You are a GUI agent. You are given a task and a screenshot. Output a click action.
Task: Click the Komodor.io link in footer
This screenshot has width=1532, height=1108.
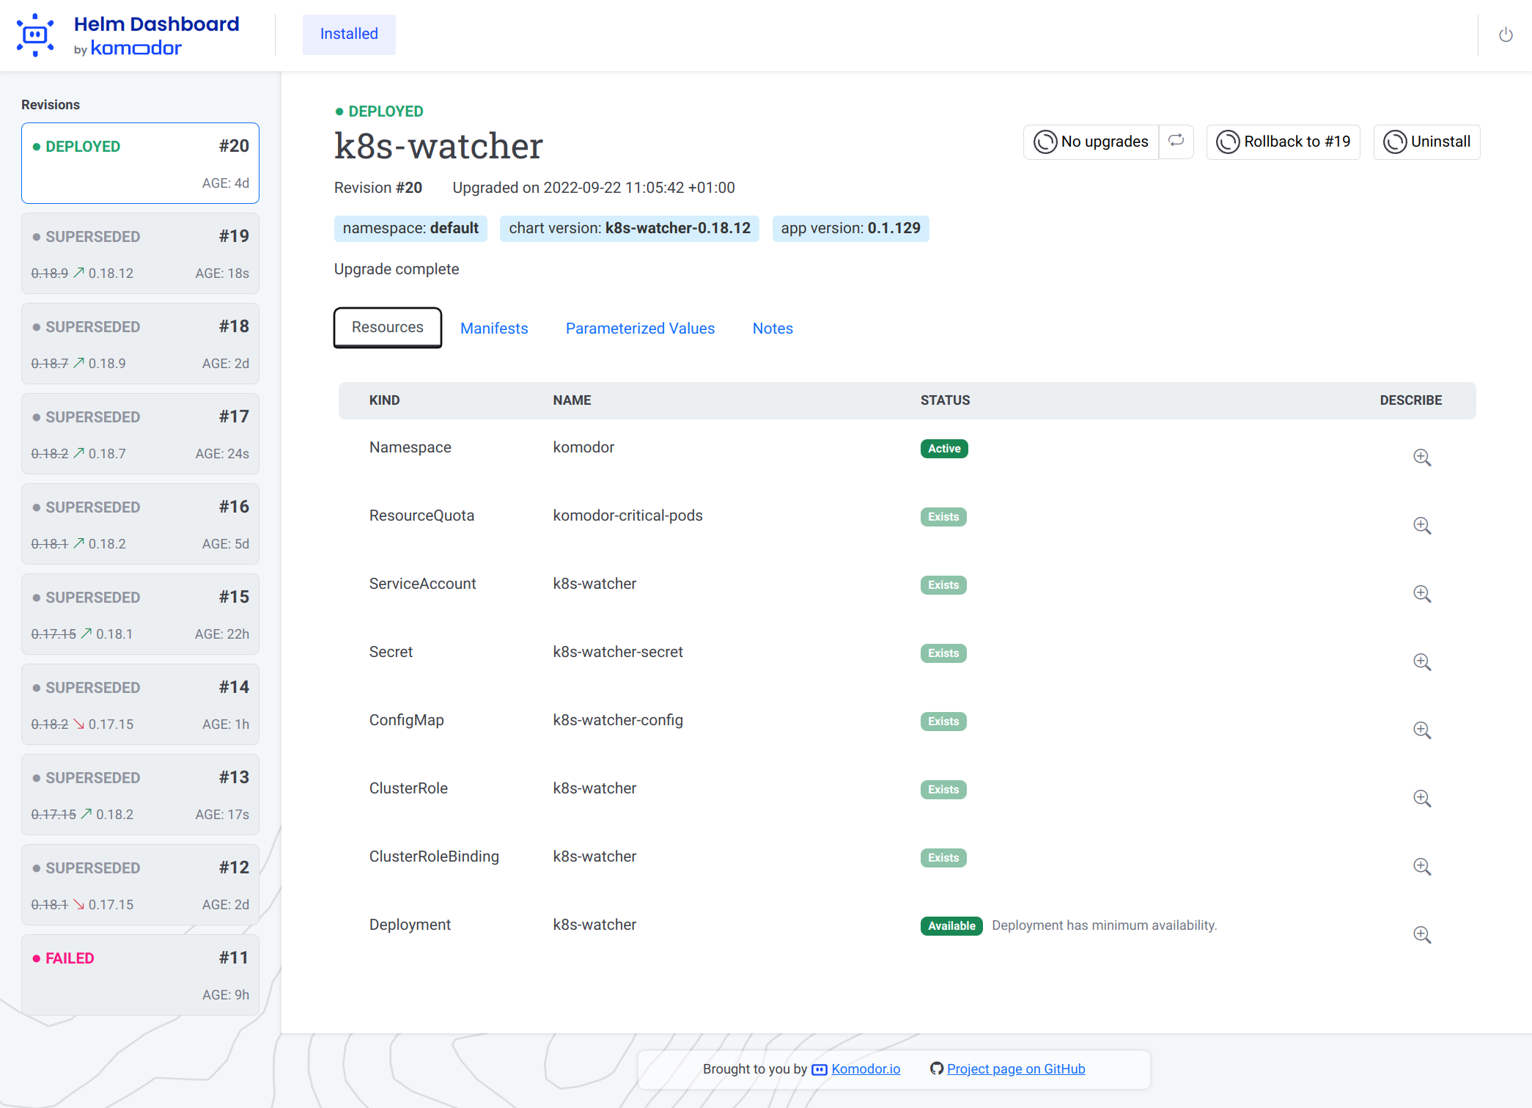866,1069
